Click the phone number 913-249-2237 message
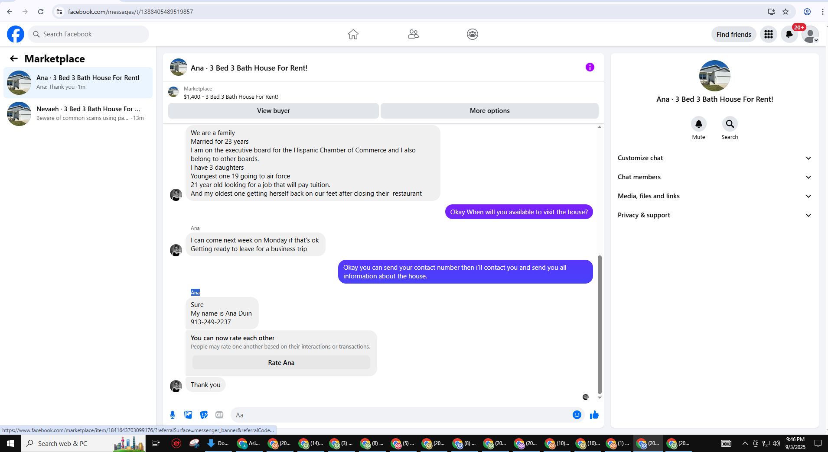 click(211, 322)
